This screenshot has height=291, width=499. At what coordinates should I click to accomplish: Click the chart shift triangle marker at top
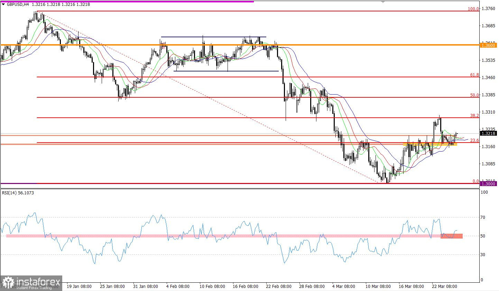coord(383,2)
